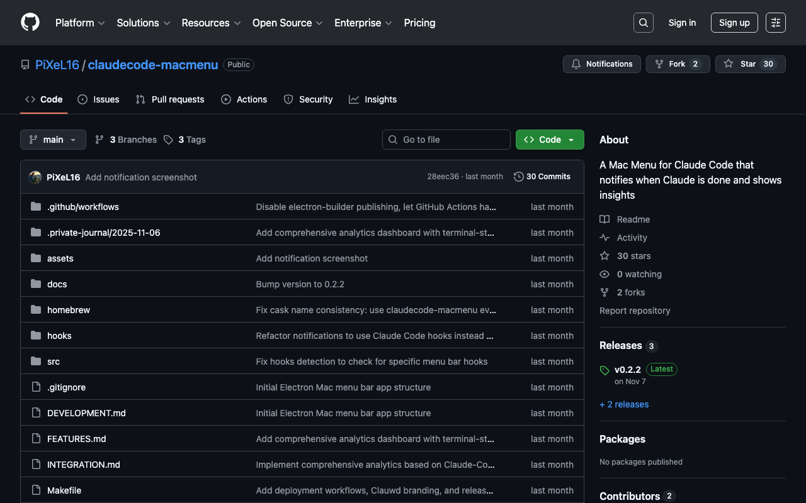Click the appearance settings icon in header
This screenshot has width=806, height=503.
[775, 23]
